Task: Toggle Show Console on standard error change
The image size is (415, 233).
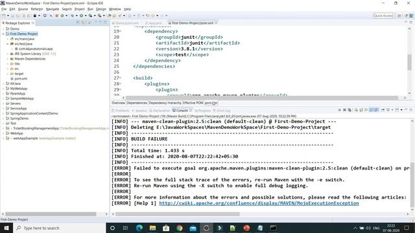Action: 376,110
